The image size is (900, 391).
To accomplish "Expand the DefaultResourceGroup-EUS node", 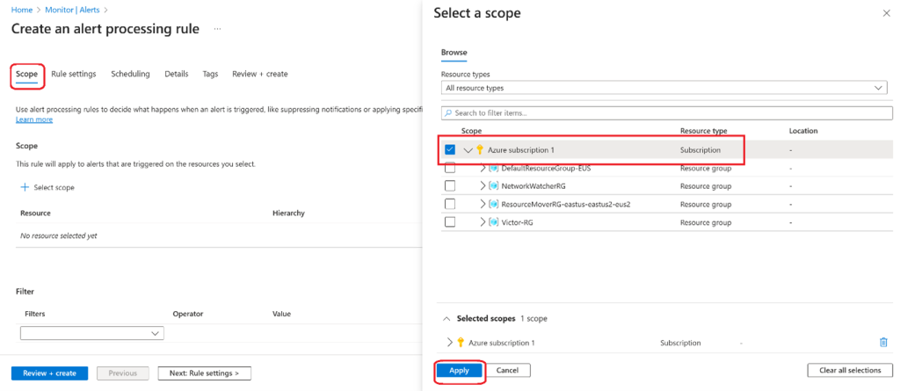I will 483,169.
